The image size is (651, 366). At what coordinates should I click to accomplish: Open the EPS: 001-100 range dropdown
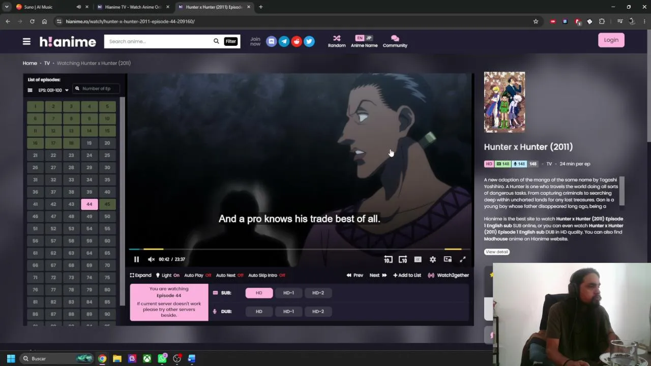[x=53, y=90]
